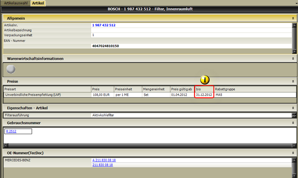Click the Preis gültig ab column header
The image size is (298, 178).
click(183, 89)
